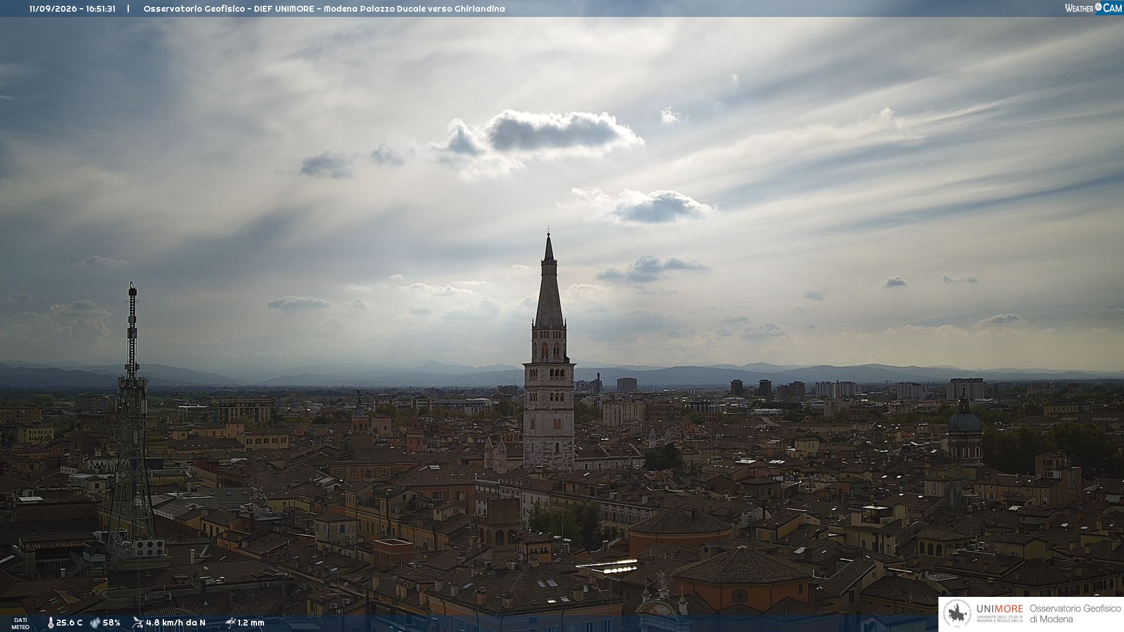The image size is (1124, 632).
Task: Click the rain umbrella icon
Action: tap(230, 623)
